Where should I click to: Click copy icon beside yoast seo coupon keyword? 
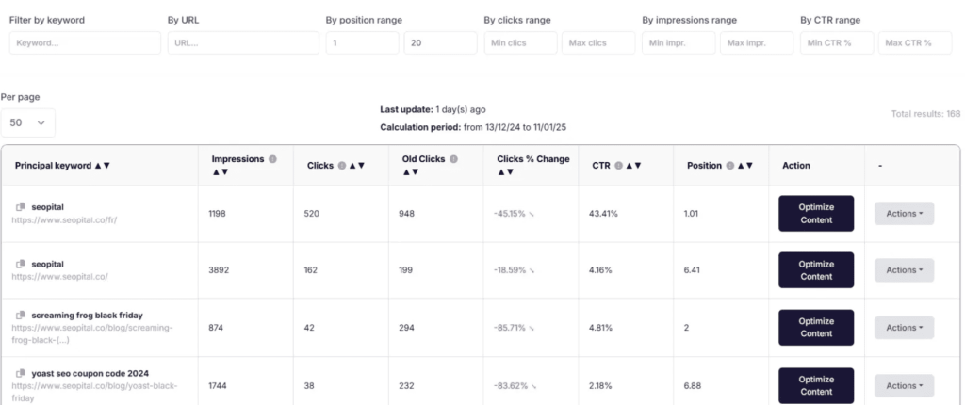20,373
